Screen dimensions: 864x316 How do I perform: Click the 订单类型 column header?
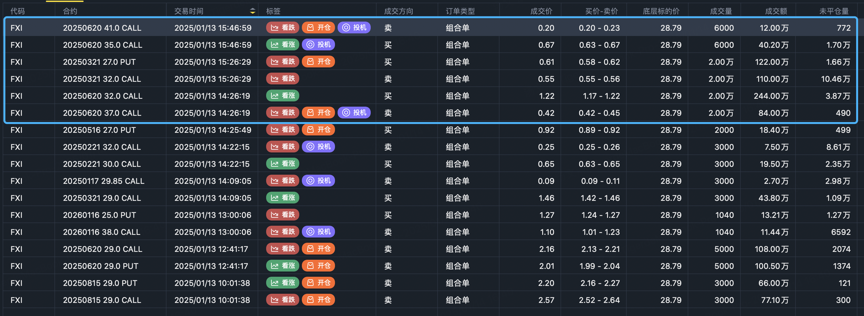[x=460, y=11]
